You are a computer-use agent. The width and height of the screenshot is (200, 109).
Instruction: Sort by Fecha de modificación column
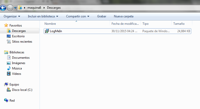click(x=125, y=24)
